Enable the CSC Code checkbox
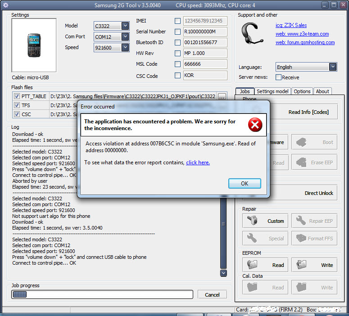Viewport: 349px width, 316px height. [x=177, y=76]
